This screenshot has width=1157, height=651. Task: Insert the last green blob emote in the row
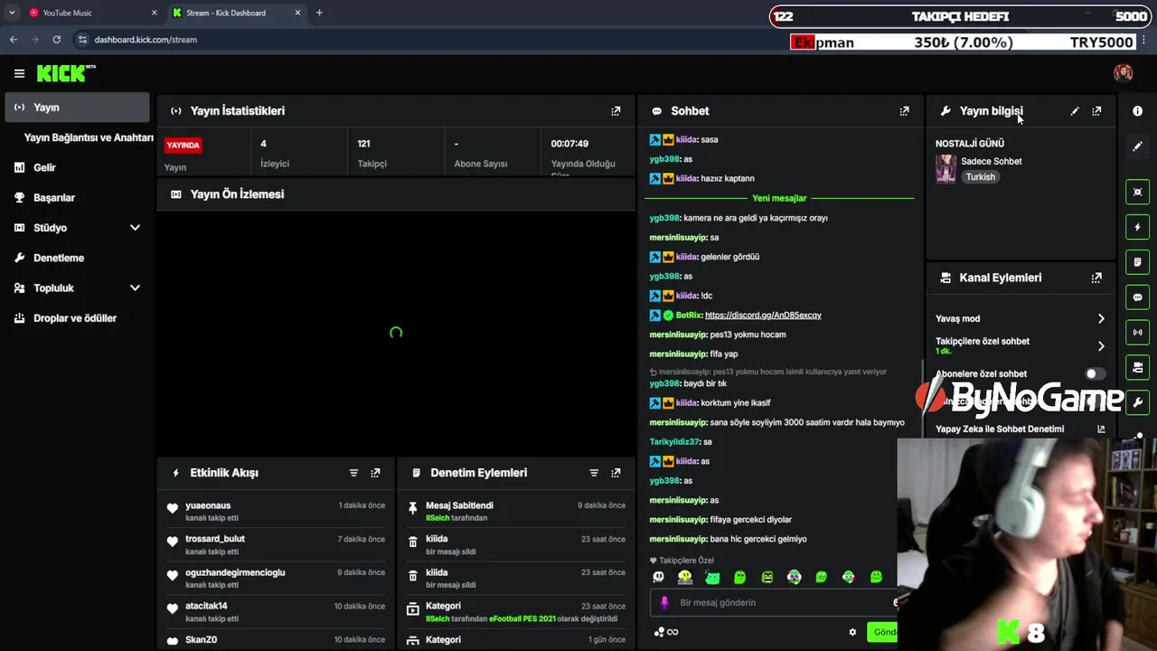pos(876,577)
